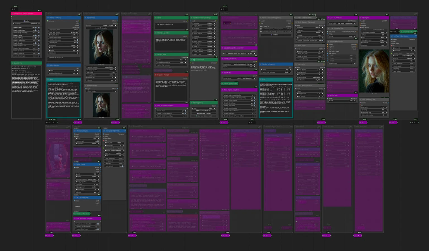Click collapse dot on Project Folder v2 title
The height and width of the screenshot is (251, 429).
point(48,18)
